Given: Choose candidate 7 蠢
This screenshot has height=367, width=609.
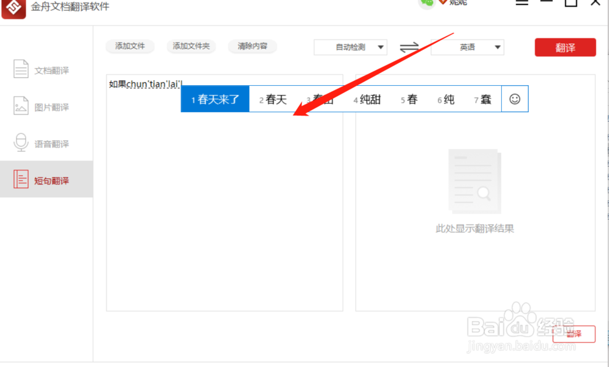Looking at the screenshot, I should 483,99.
